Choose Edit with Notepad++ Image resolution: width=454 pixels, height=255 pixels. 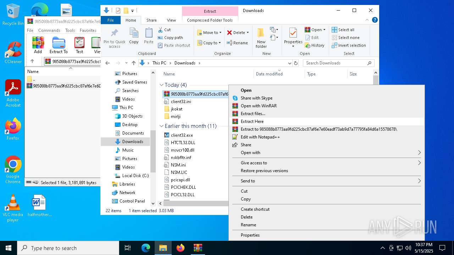[326, 137]
